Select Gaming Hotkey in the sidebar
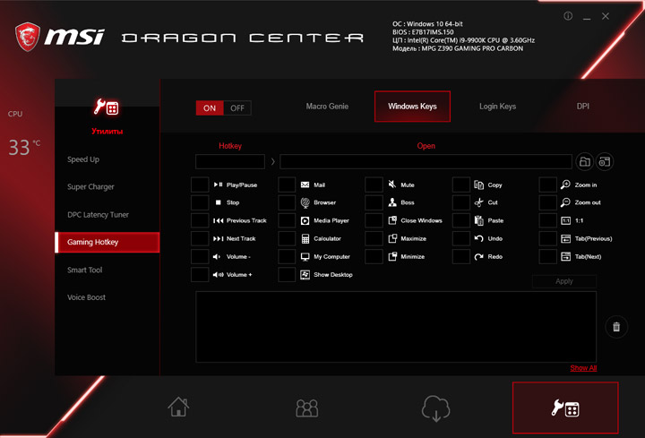The image size is (645, 438). tap(107, 242)
